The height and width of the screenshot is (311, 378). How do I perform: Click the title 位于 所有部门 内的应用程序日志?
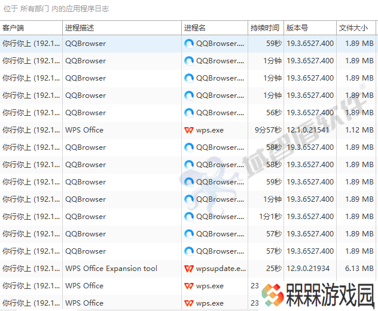56,9
